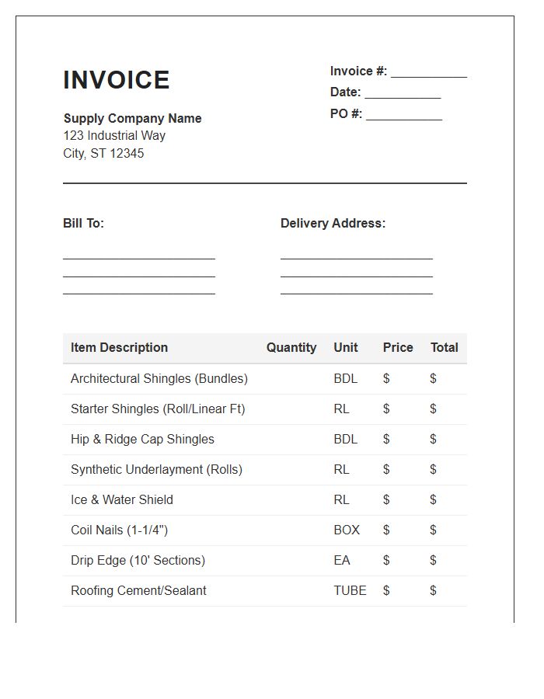
Task: Click the 123 Industrial Way address line
Action: [x=114, y=135]
